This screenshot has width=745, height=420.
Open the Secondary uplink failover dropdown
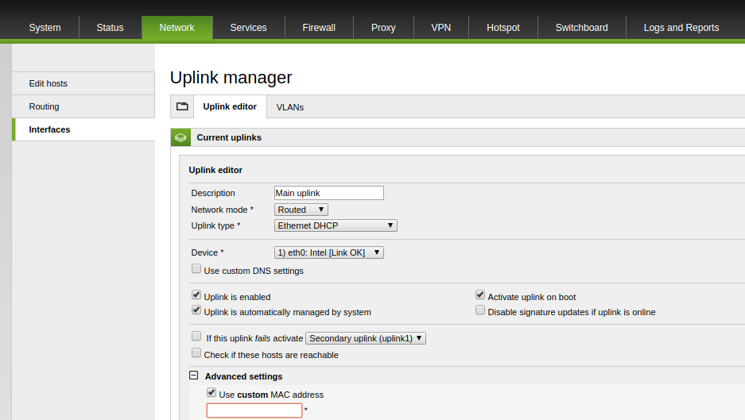coord(366,338)
